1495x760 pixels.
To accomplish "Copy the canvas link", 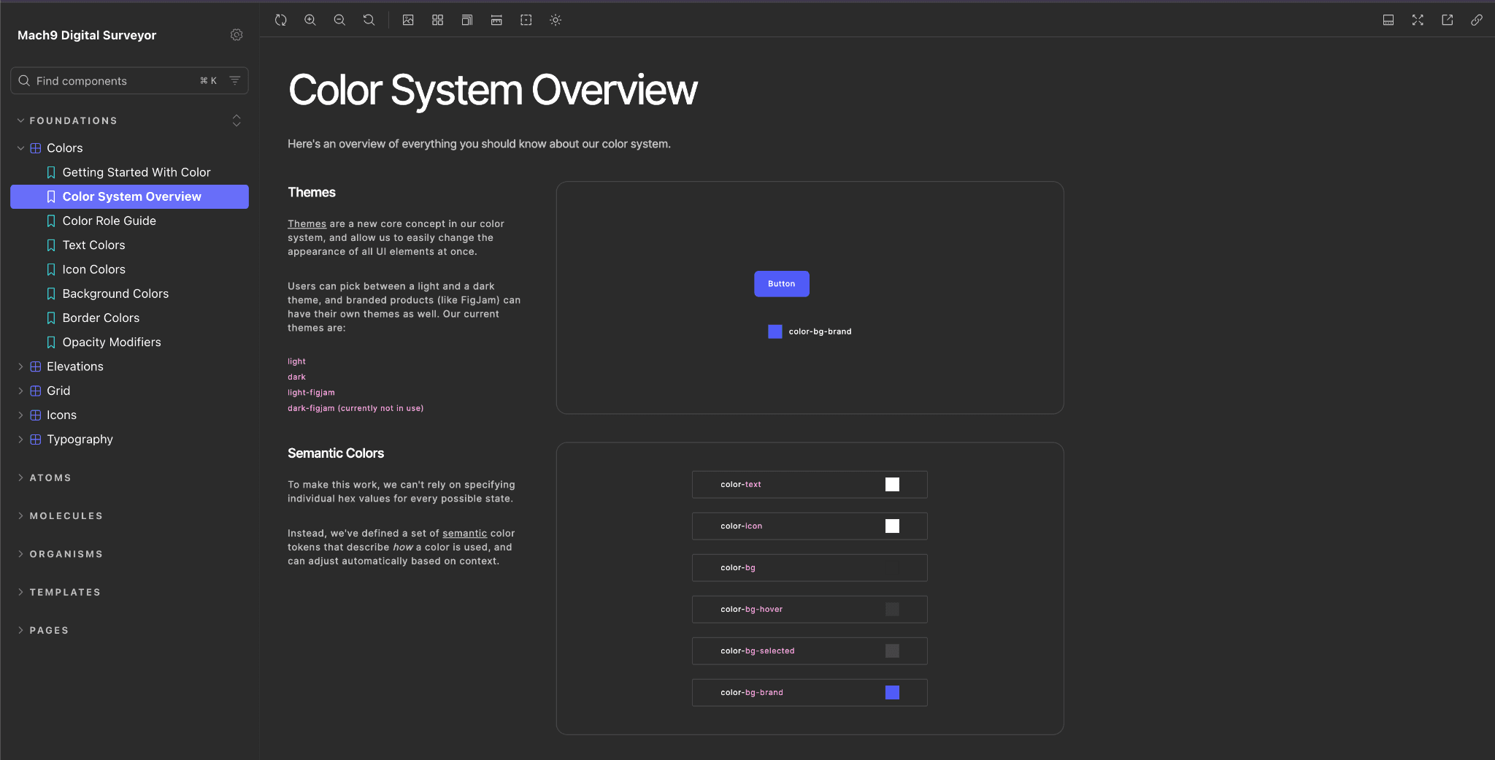I will (1477, 20).
